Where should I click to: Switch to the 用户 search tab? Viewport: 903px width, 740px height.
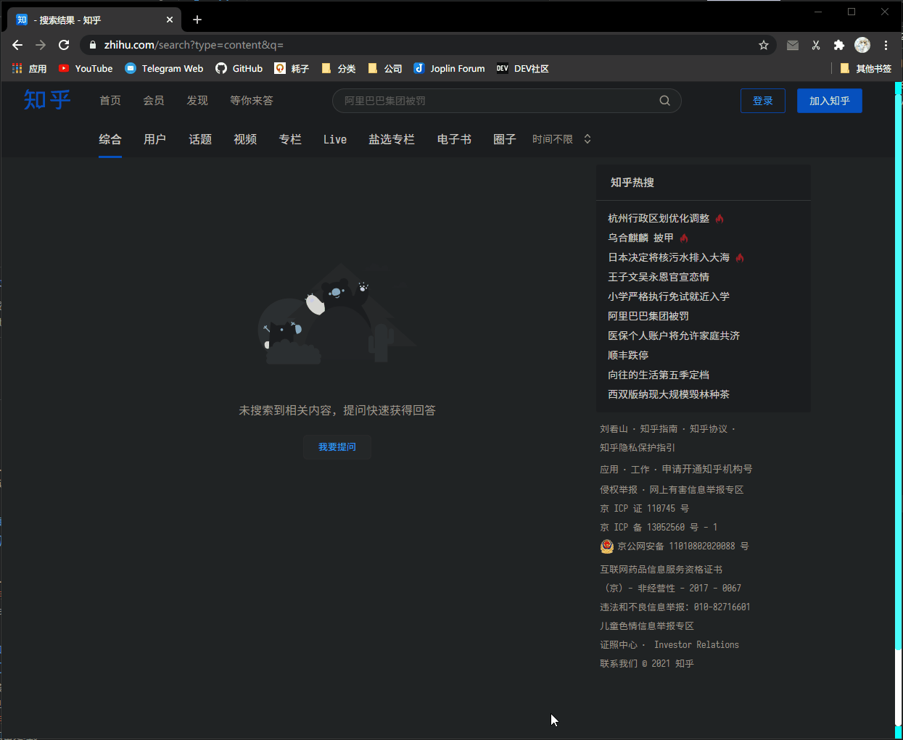click(155, 139)
